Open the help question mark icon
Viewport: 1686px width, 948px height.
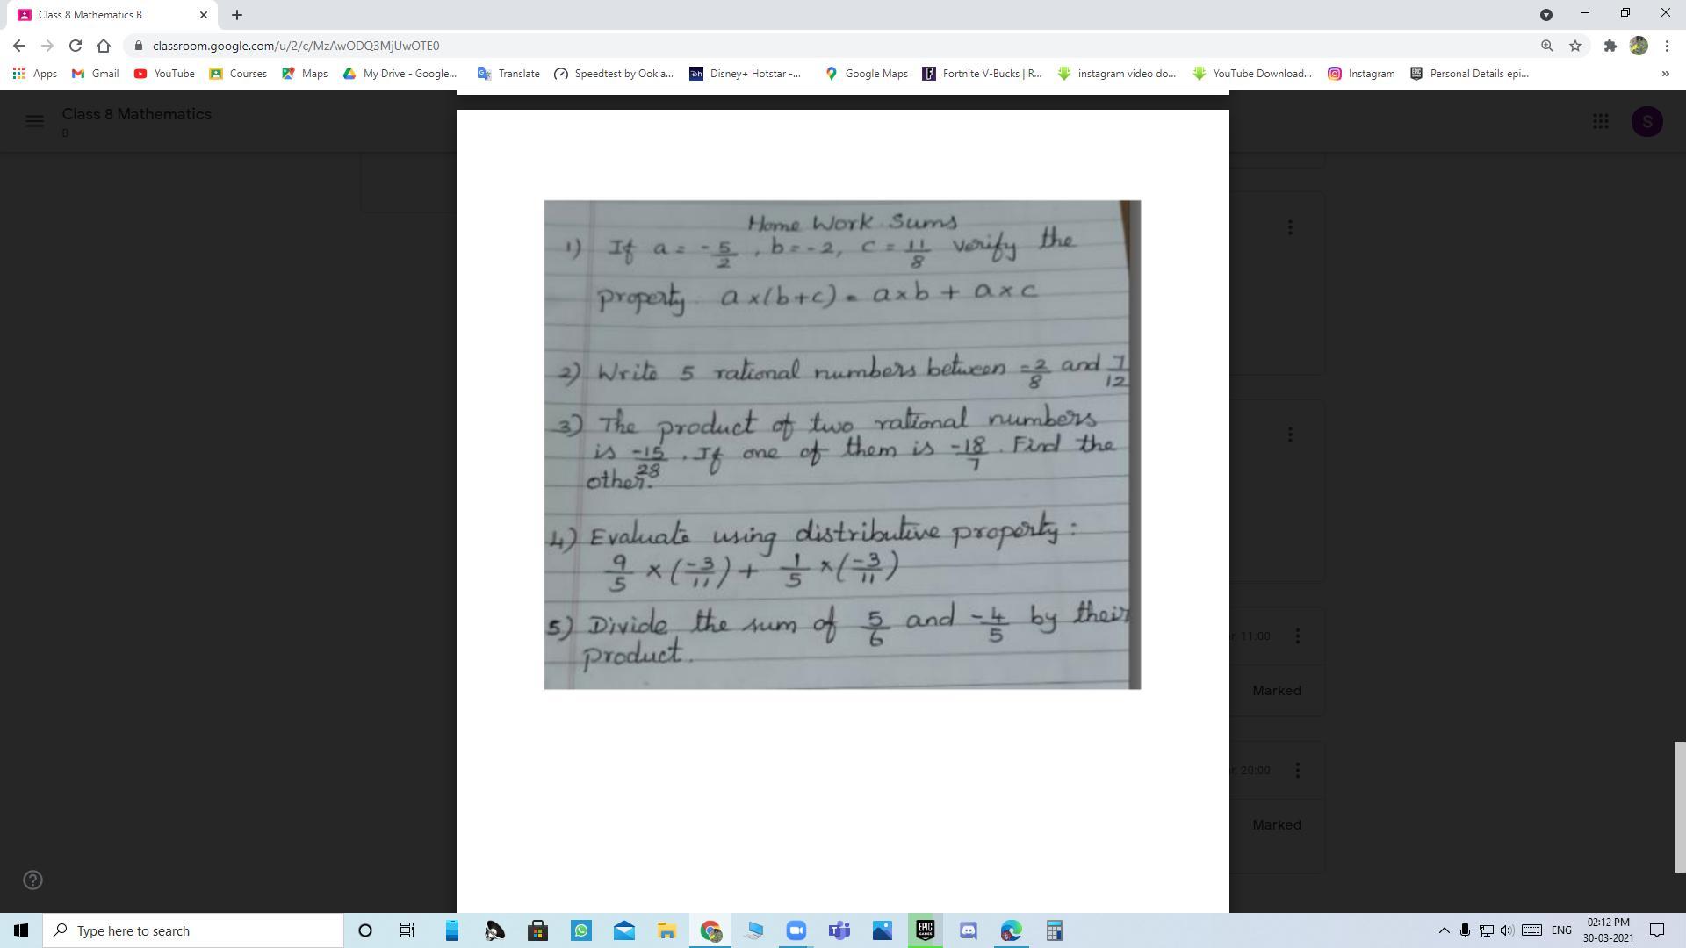pyautogui.click(x=32, y=880)
